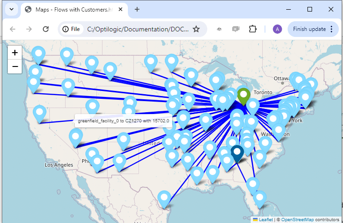
Task: Zoom out on the Leaflet map
Action: click(x=15, y=66)
